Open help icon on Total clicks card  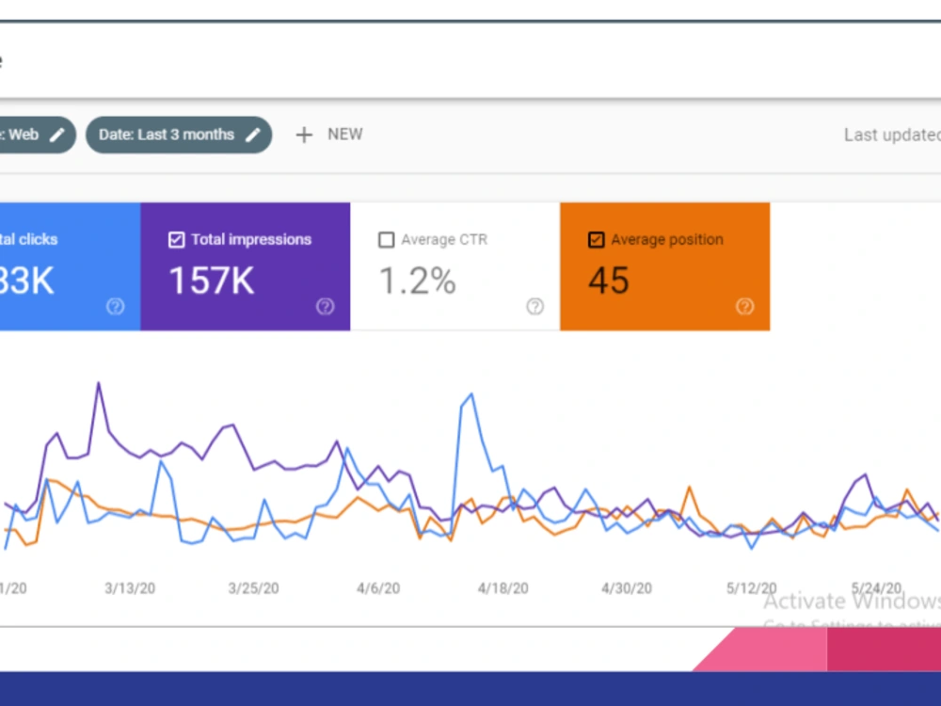click(x=115, y=307)
